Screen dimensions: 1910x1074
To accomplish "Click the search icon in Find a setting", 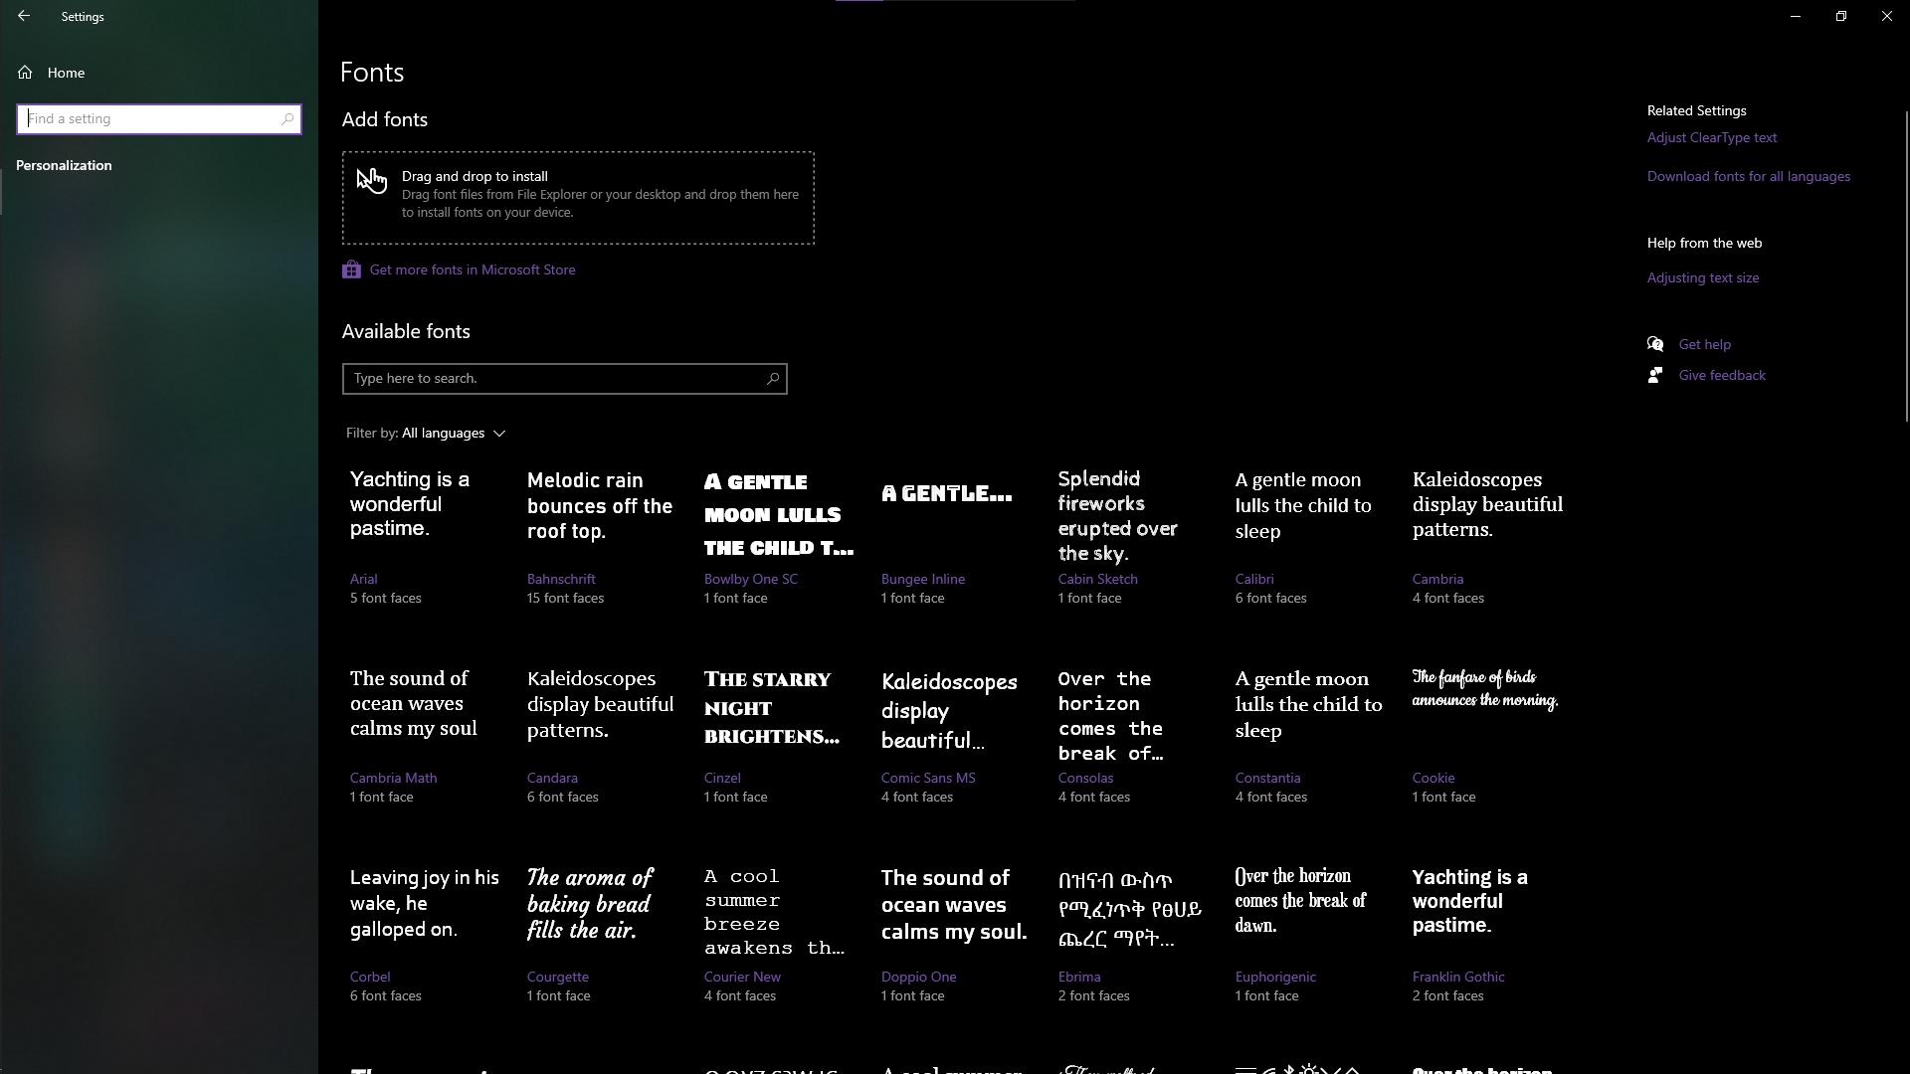I will tap(287, 119).
